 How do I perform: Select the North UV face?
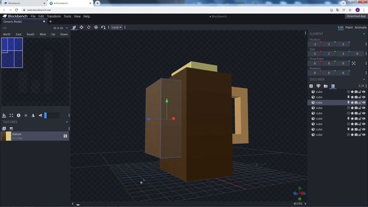[x=7, y=34]
